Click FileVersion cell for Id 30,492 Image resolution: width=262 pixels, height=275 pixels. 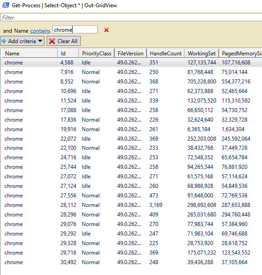point(129,262)
